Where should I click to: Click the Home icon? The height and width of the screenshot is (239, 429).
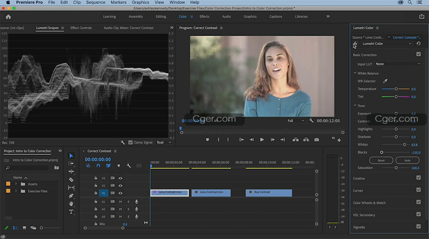8,17
